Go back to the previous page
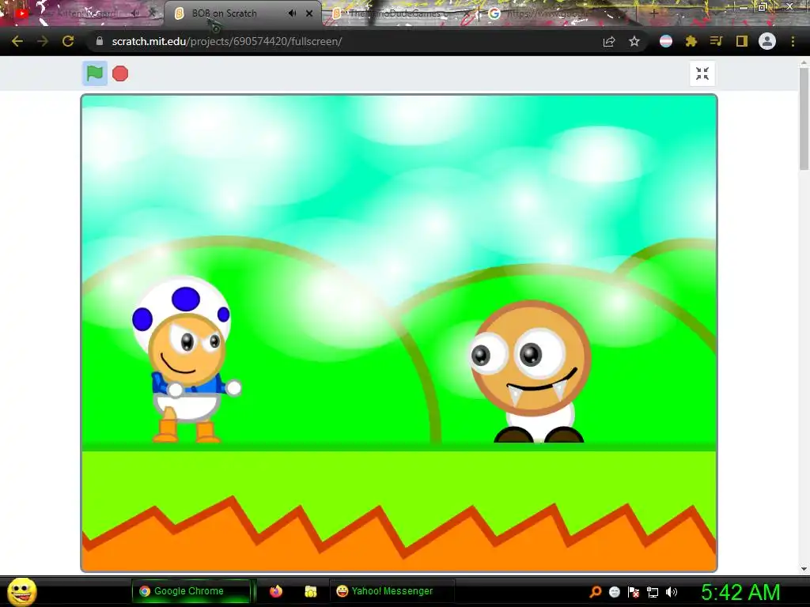This screenshot has width=810, height=607. [17, 41]
